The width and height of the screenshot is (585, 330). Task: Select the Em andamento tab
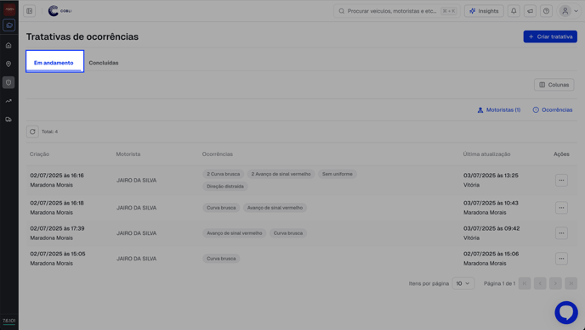(x=54, y=63)
